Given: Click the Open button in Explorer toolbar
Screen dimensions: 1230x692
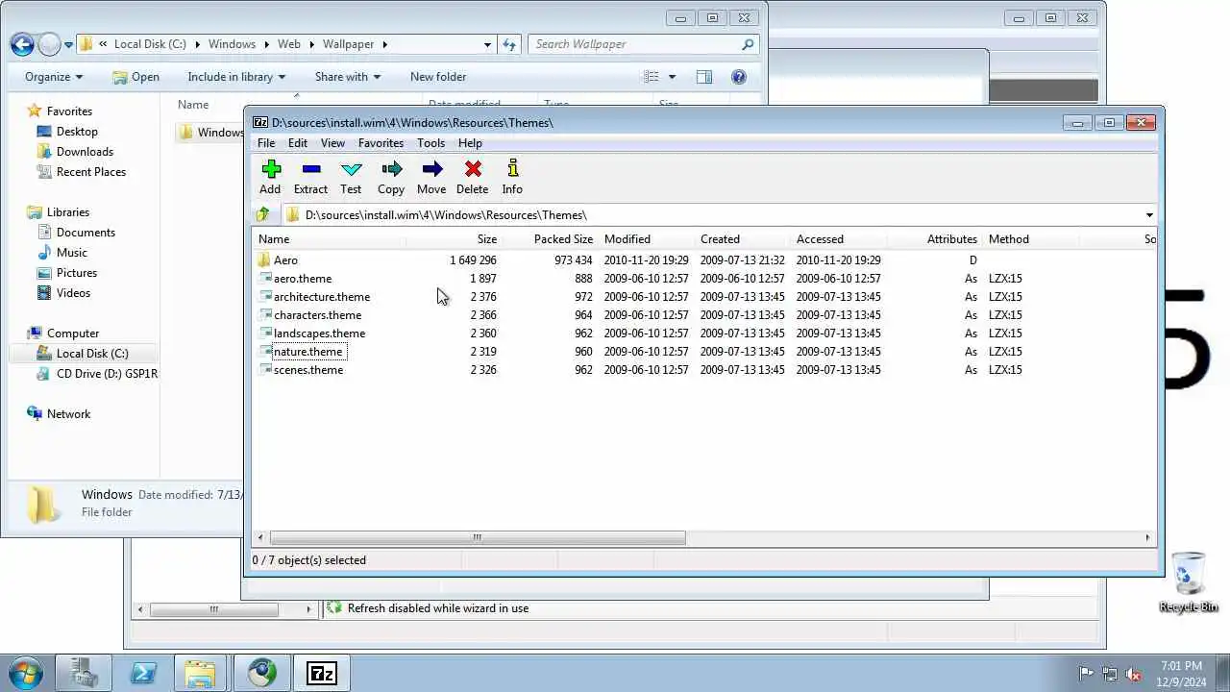Looking at the screenshot, I should [135, 77].
